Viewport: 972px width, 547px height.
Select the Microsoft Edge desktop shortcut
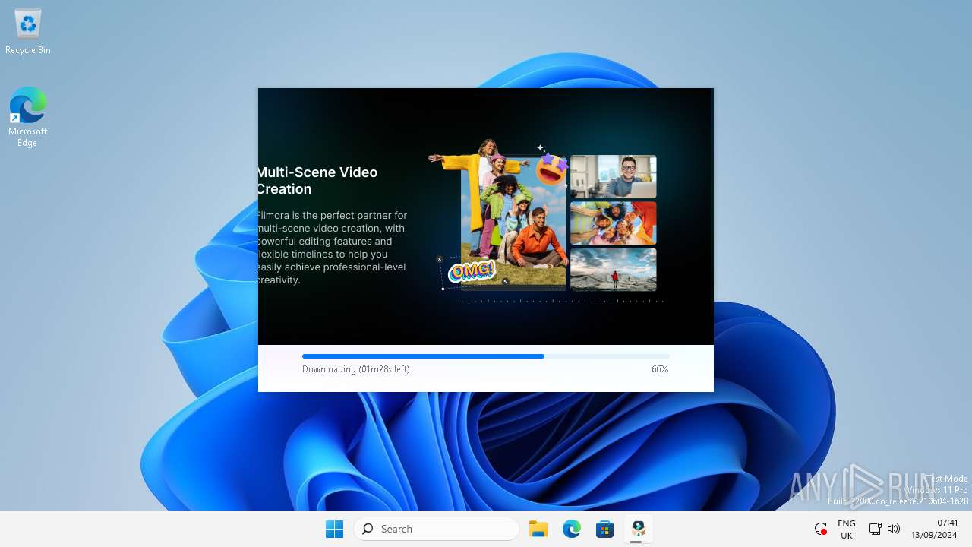click(28, 116)
